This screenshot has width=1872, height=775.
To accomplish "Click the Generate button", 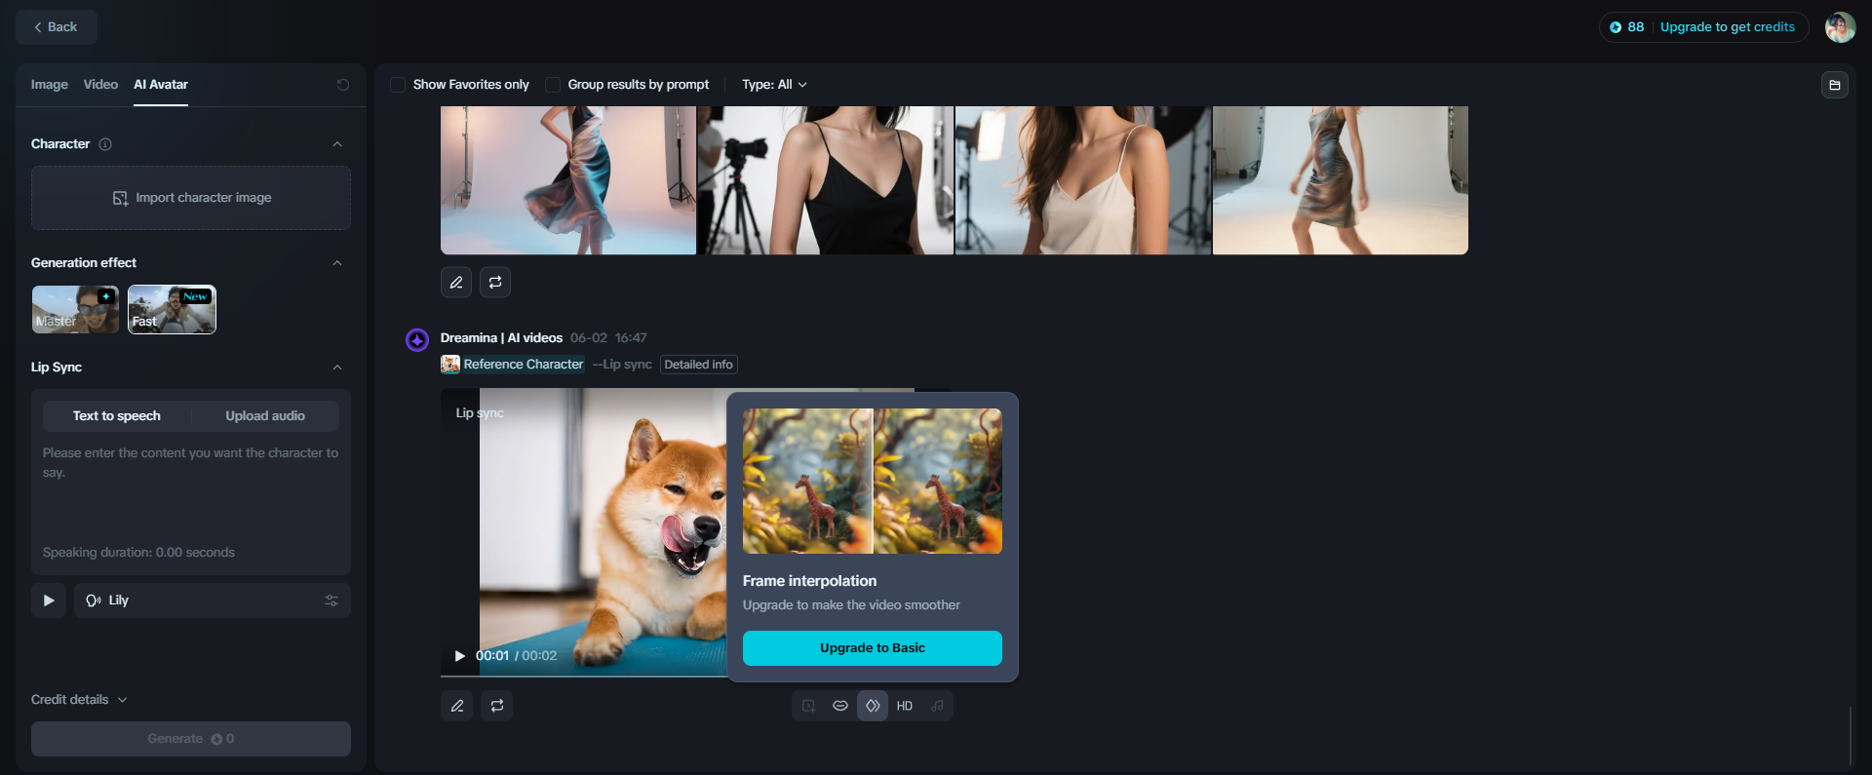I will [x=191, y=739].
